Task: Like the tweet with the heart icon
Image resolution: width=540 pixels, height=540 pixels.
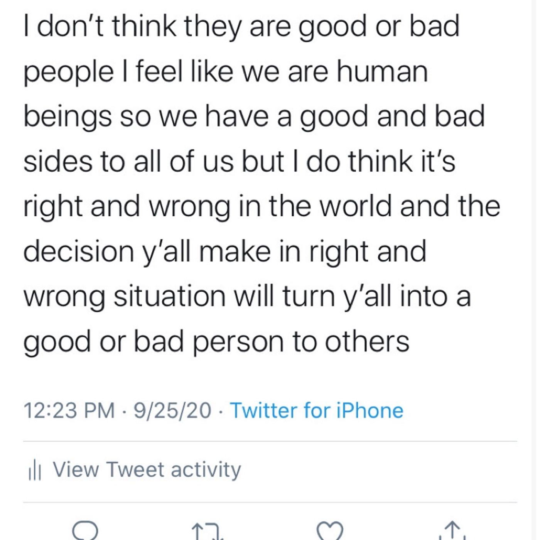Action: click(330, 531)
